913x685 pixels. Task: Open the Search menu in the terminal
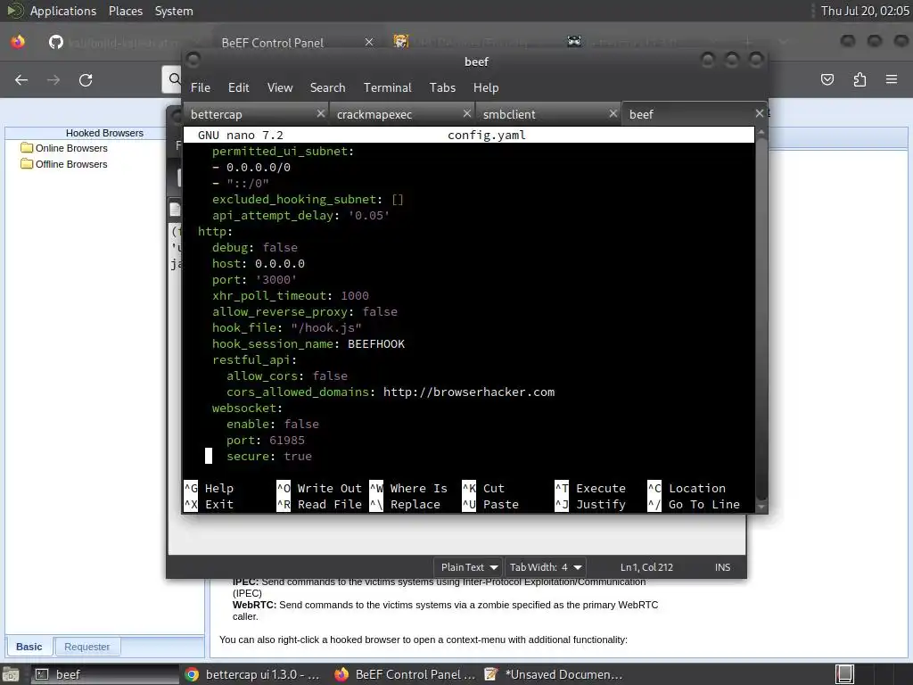[327, 87]
